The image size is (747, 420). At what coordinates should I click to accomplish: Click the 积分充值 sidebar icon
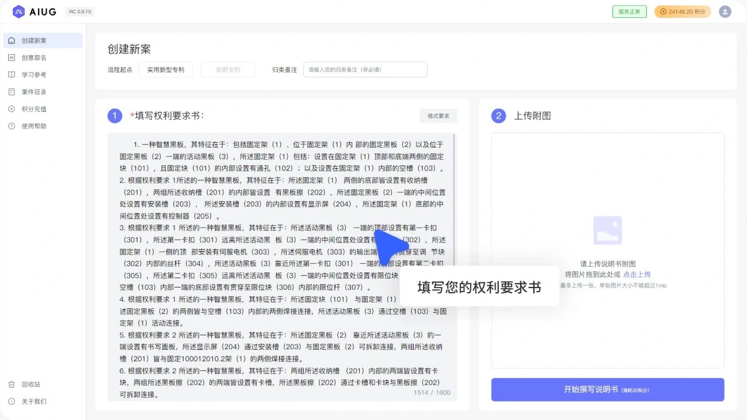[12, 109]
